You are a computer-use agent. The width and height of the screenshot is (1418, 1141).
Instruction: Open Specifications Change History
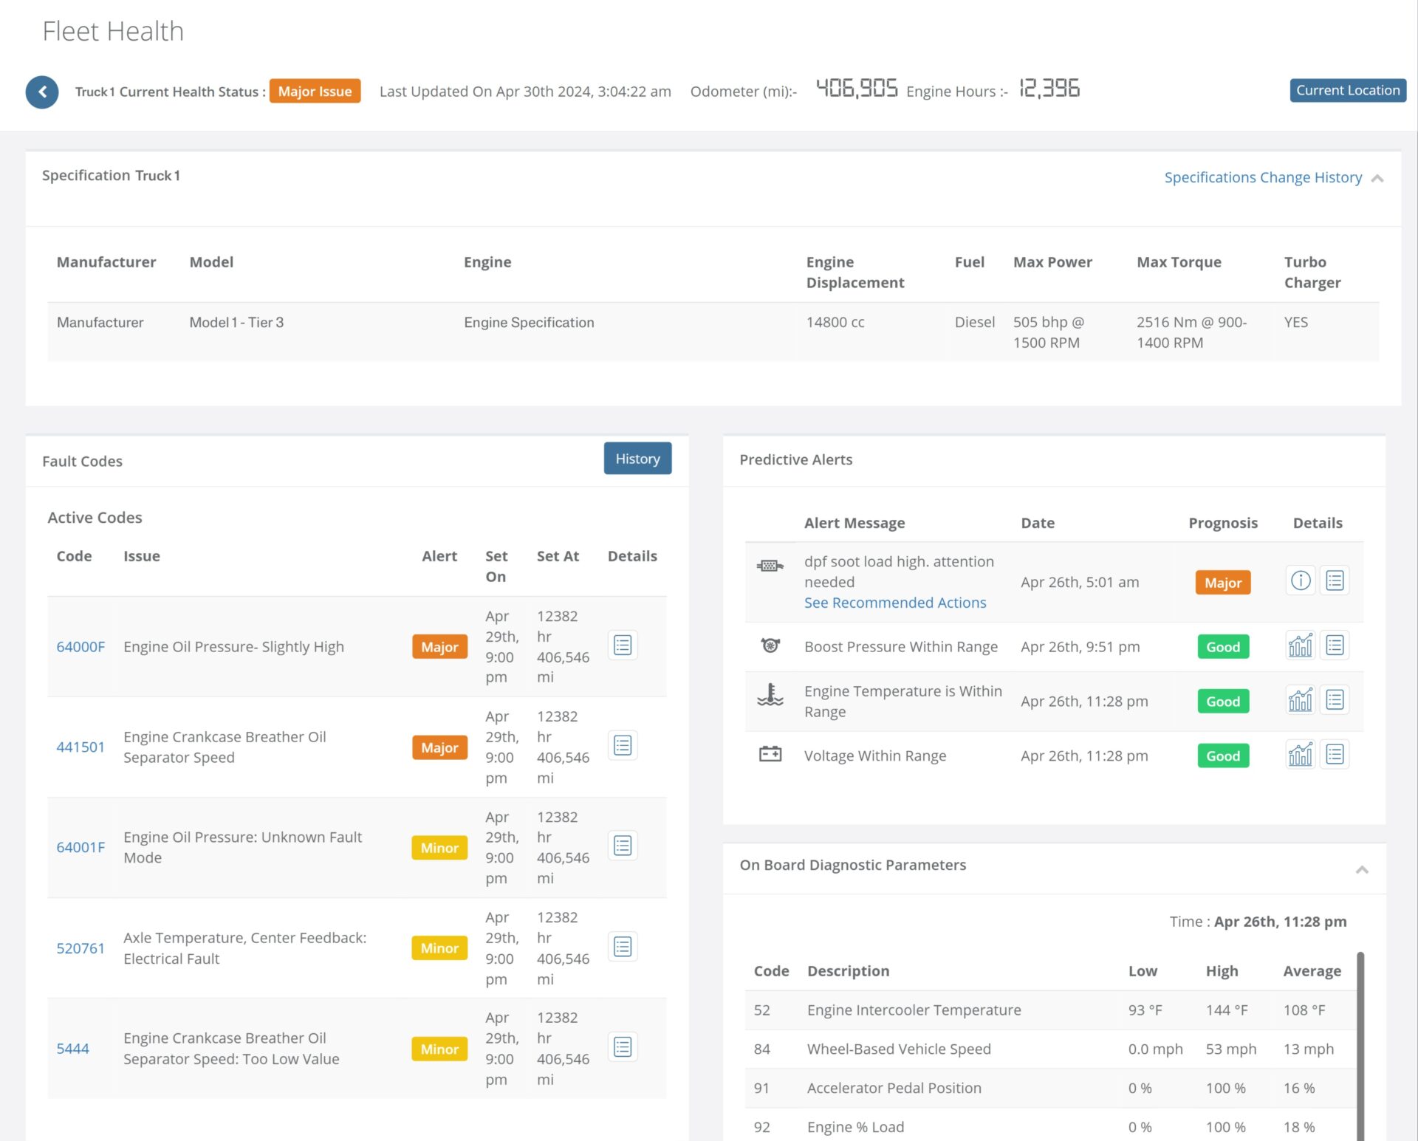click(1262, 177)
